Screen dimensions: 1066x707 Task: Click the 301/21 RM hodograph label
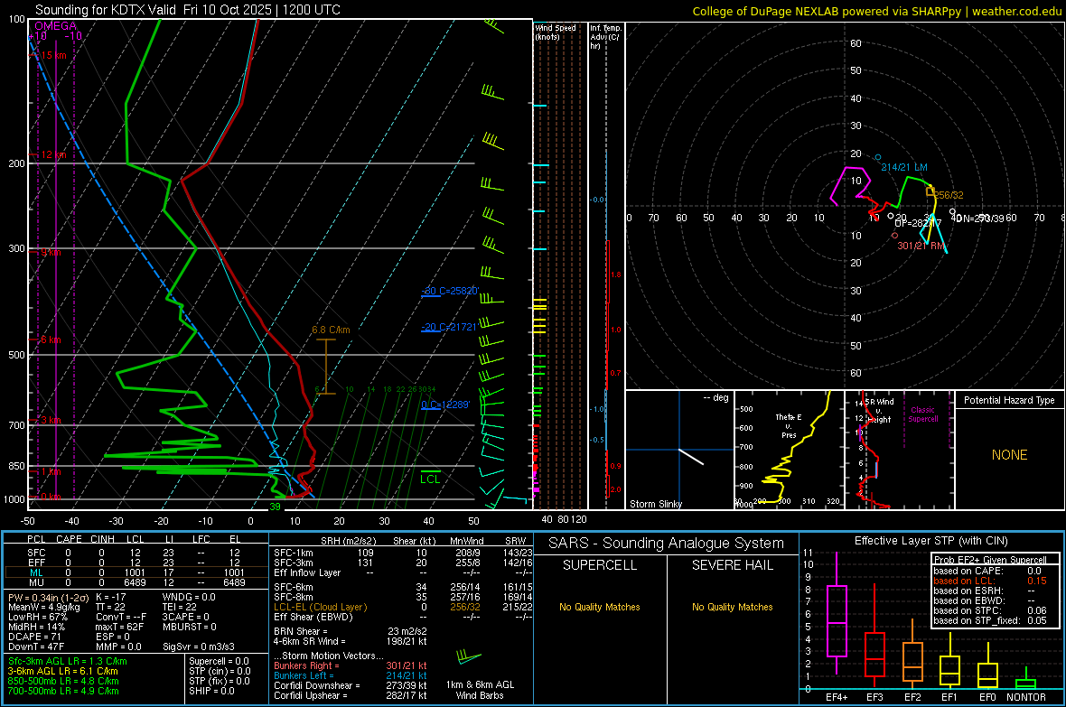coord(921,246)
